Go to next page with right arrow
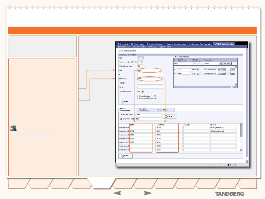 pyautogui.click(x=148, y=193)
